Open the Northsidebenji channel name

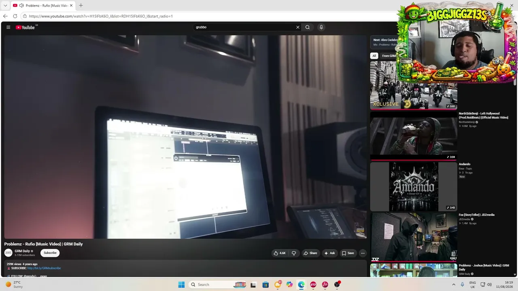(467, 122)
